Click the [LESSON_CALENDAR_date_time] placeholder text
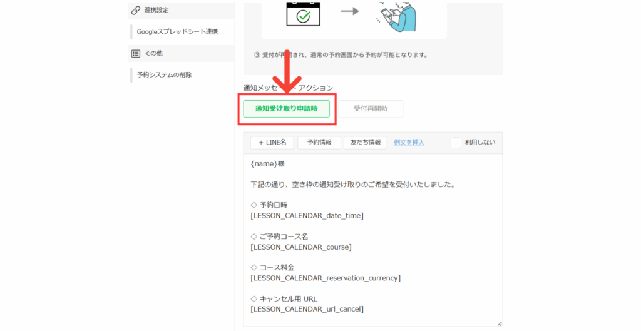 tap(307, 215)
